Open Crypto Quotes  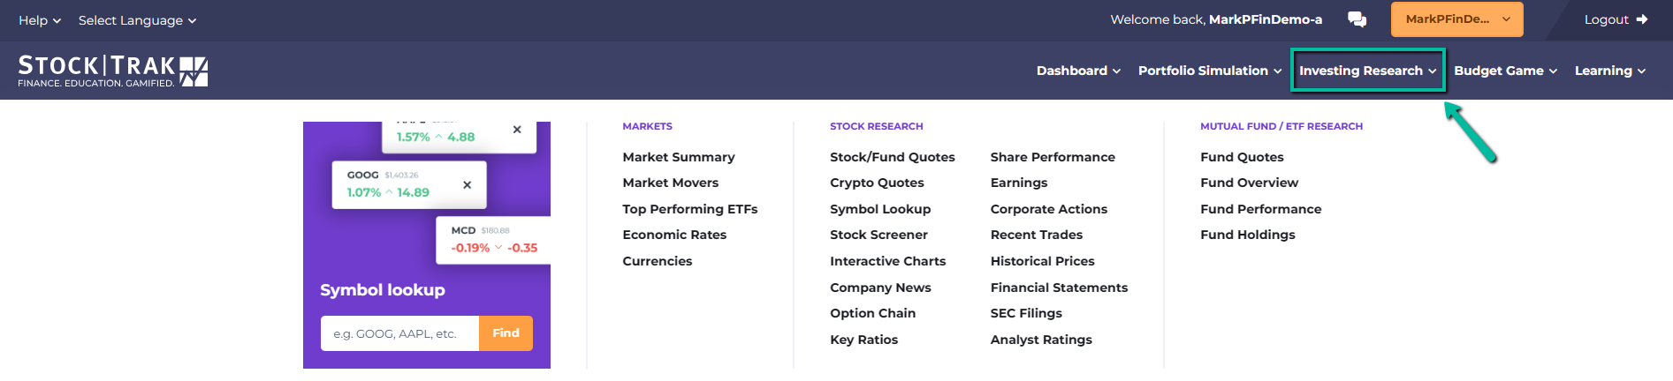click(x=877, y=183)
